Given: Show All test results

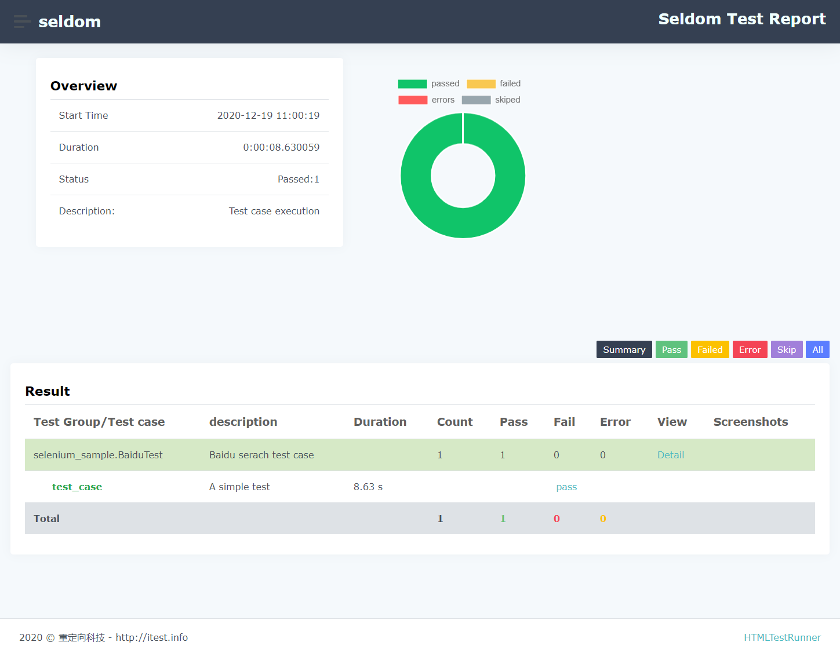Looking at the screenshot, I should pos(817,349).
